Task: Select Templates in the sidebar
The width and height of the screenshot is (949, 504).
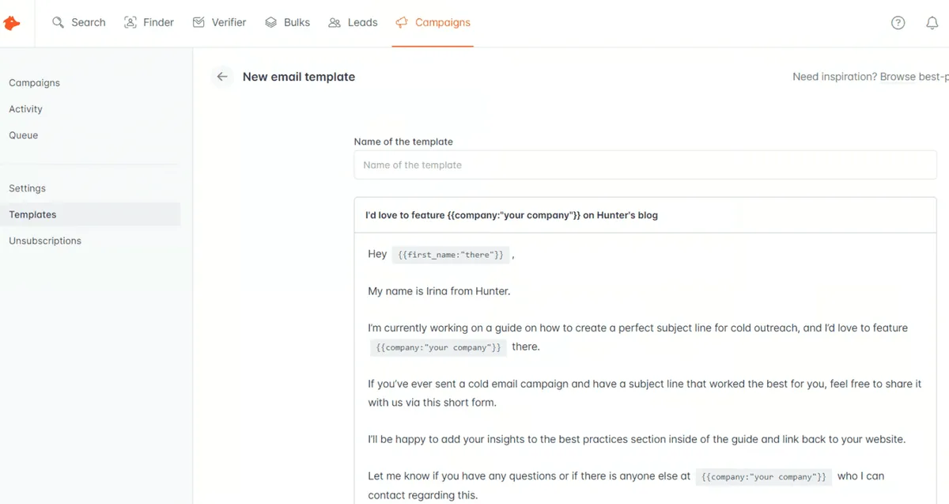Action: 32,214
